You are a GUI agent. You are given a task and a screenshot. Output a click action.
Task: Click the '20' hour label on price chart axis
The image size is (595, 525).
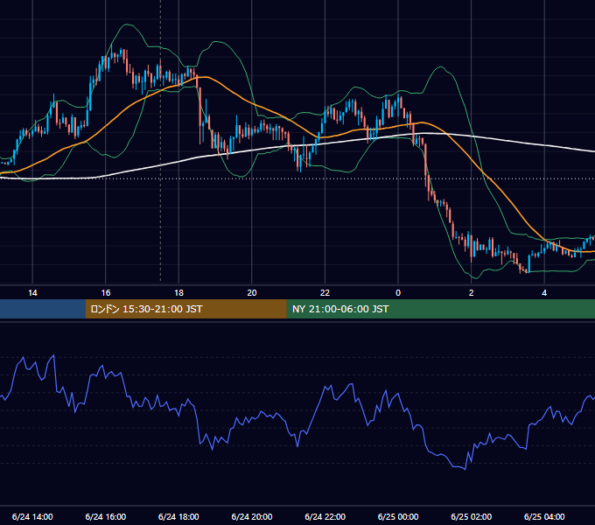[x=252, y=293]
